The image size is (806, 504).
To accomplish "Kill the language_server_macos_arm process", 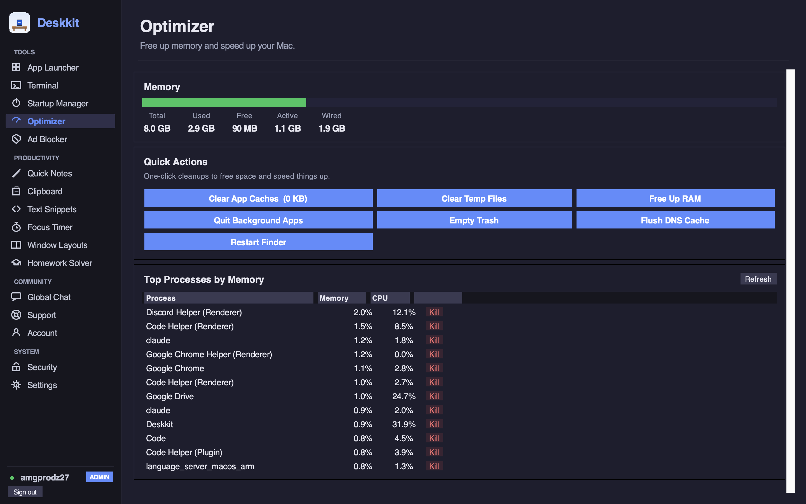I will pos(434,466).
